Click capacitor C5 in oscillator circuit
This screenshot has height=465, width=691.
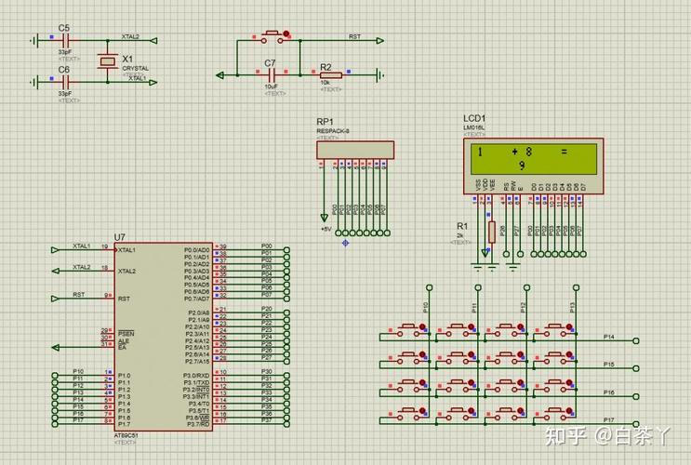(64, 41)
